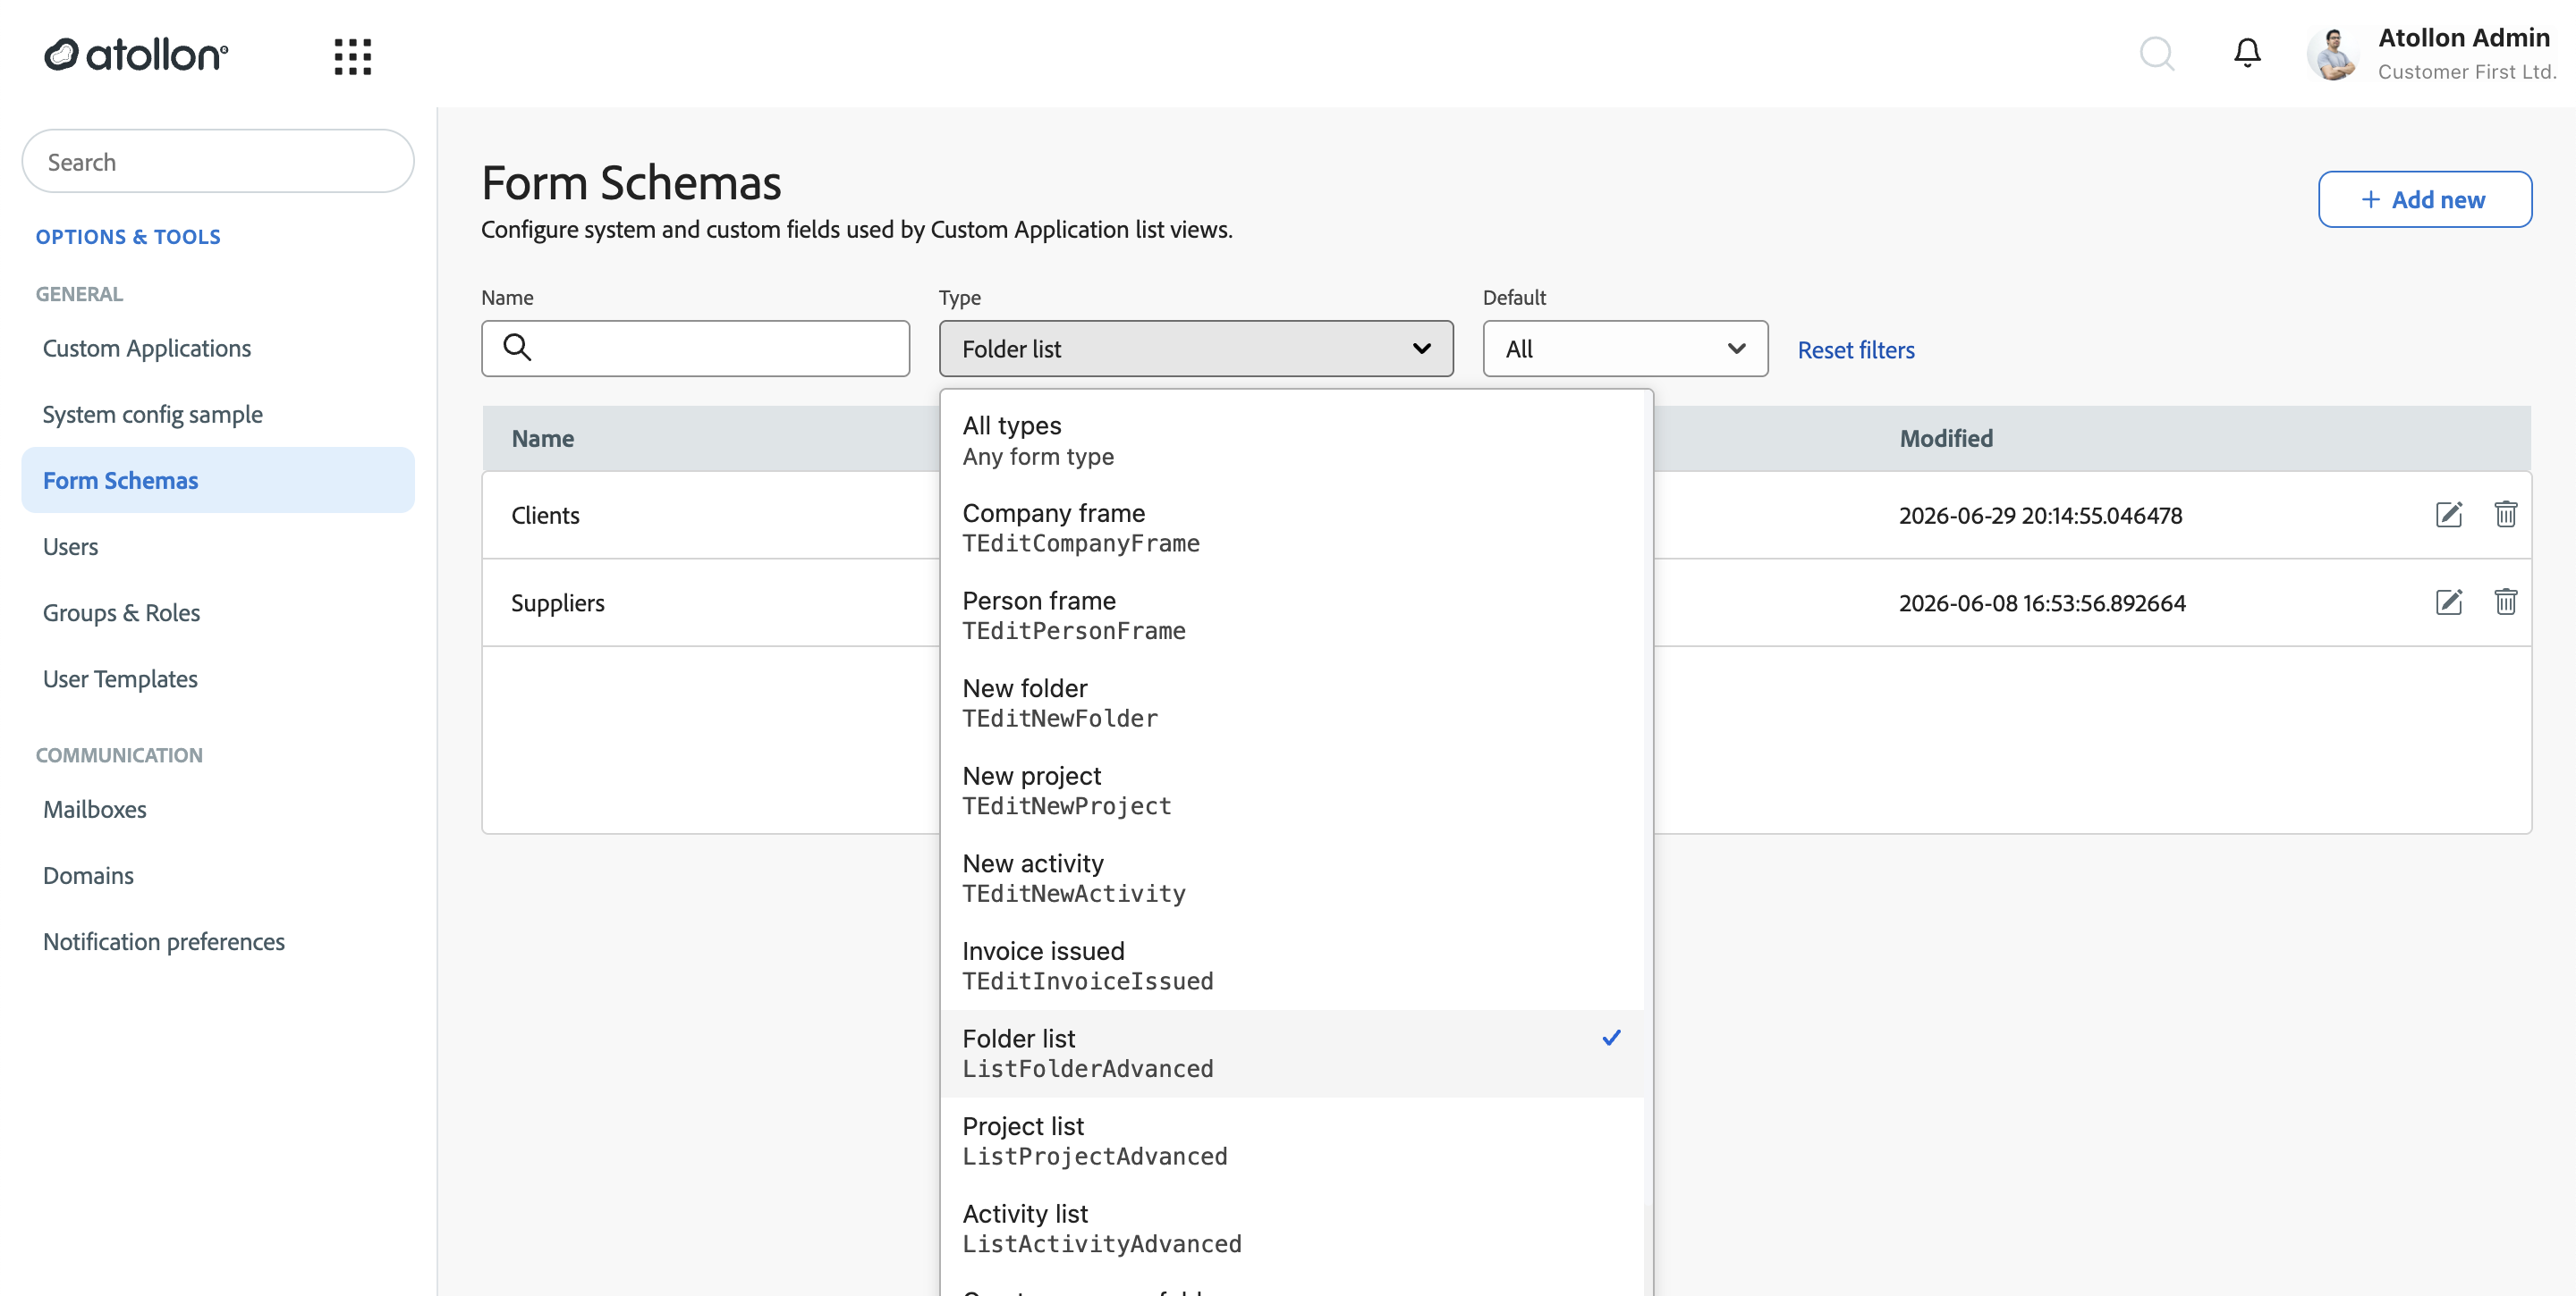Select Person frame type option

1292,616
